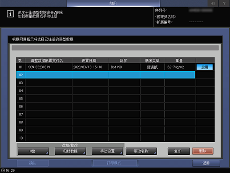Select empty row 05
230x173 pixels.
pyautogui.click(x=106, y=99)
